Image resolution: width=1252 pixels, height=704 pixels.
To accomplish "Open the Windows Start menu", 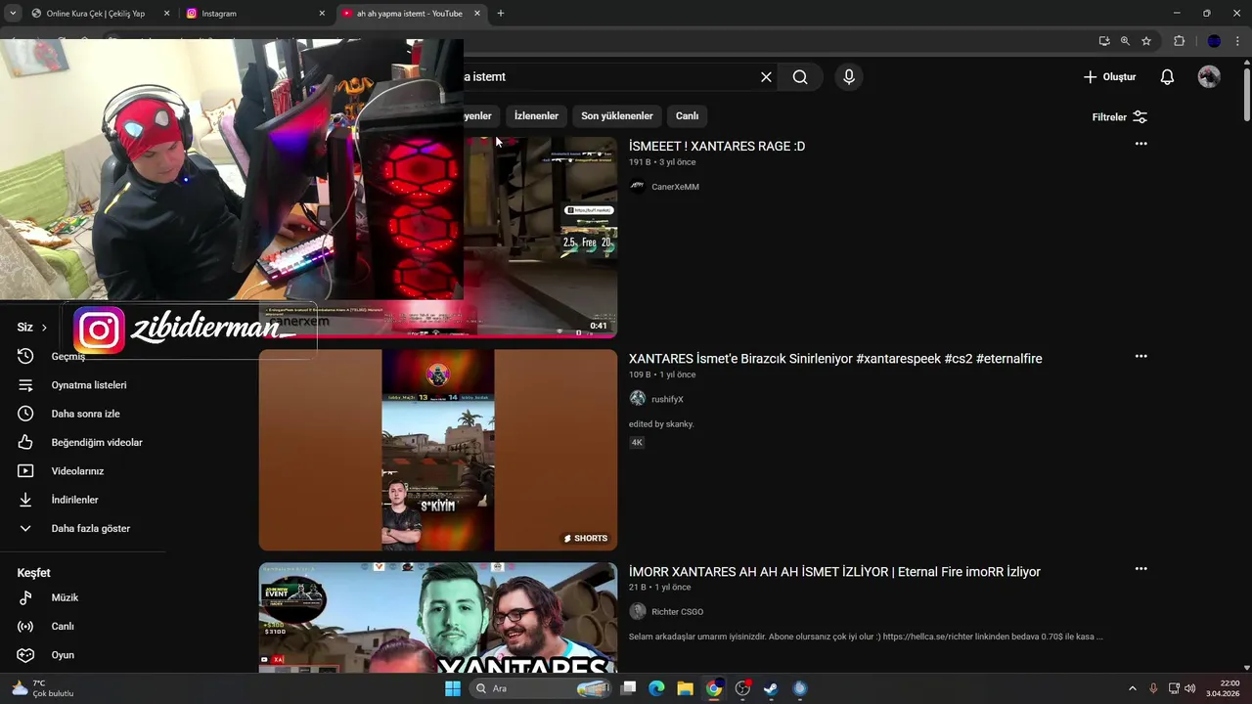I will pos(453,688).
